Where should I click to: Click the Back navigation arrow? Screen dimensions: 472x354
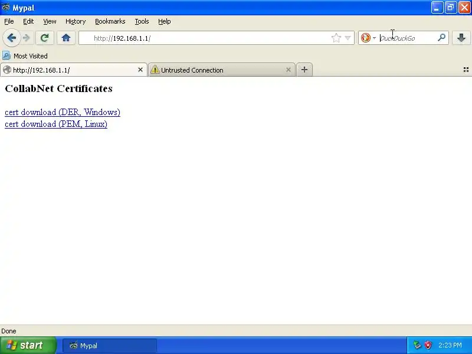(x=12, y=38)
